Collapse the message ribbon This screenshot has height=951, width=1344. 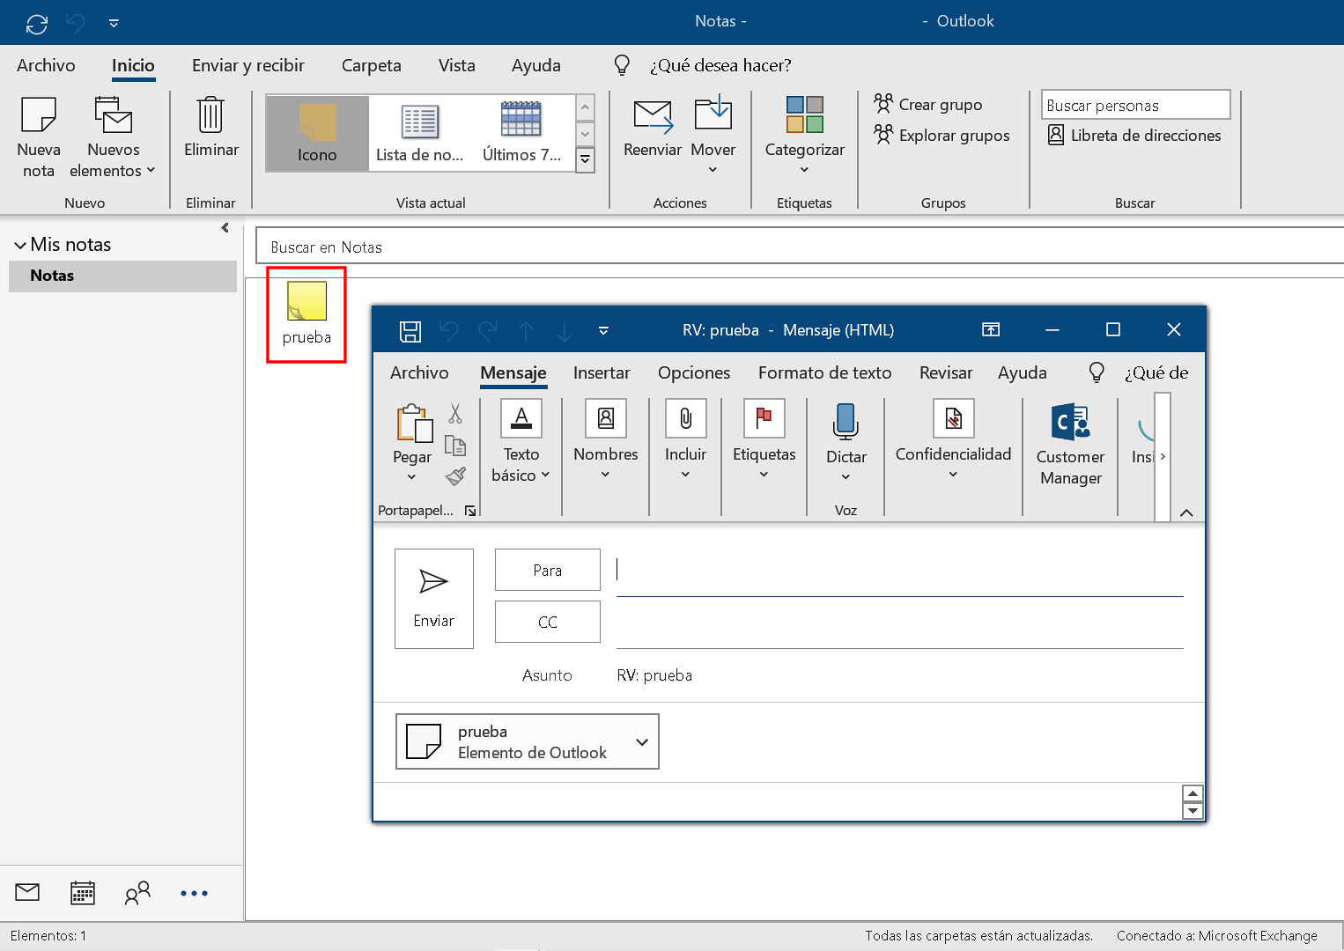click(x=1186, y=513)
